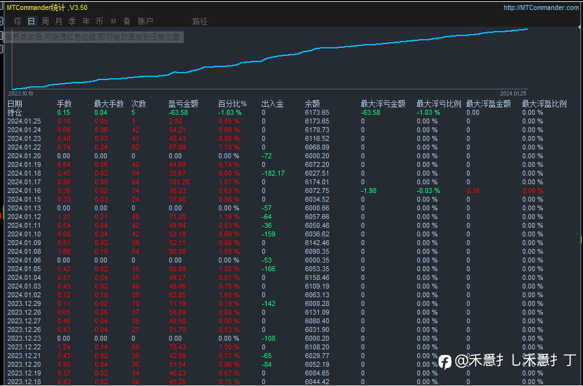Image resolution: width=583 pixels, height=386 pixels.
Task: Click the Facebook icon in watermark
Action: [445, 361]
